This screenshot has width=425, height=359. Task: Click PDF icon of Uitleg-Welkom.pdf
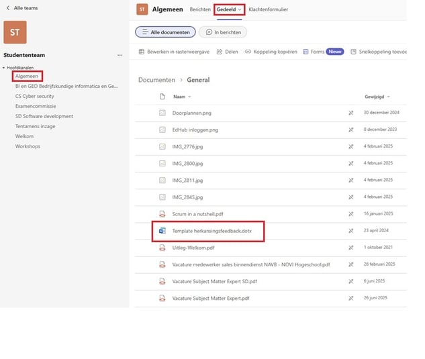pos(162,248)
